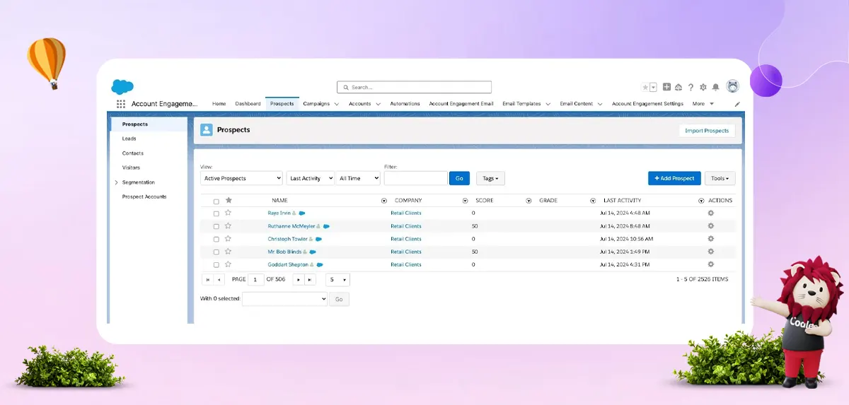Click the Import Prospects button
Viewport: 849px width, 405px height.
(x=707, y=131)
